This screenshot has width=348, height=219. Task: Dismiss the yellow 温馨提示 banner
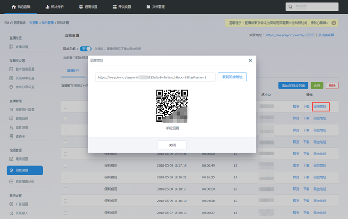click(x=334, y=23)
